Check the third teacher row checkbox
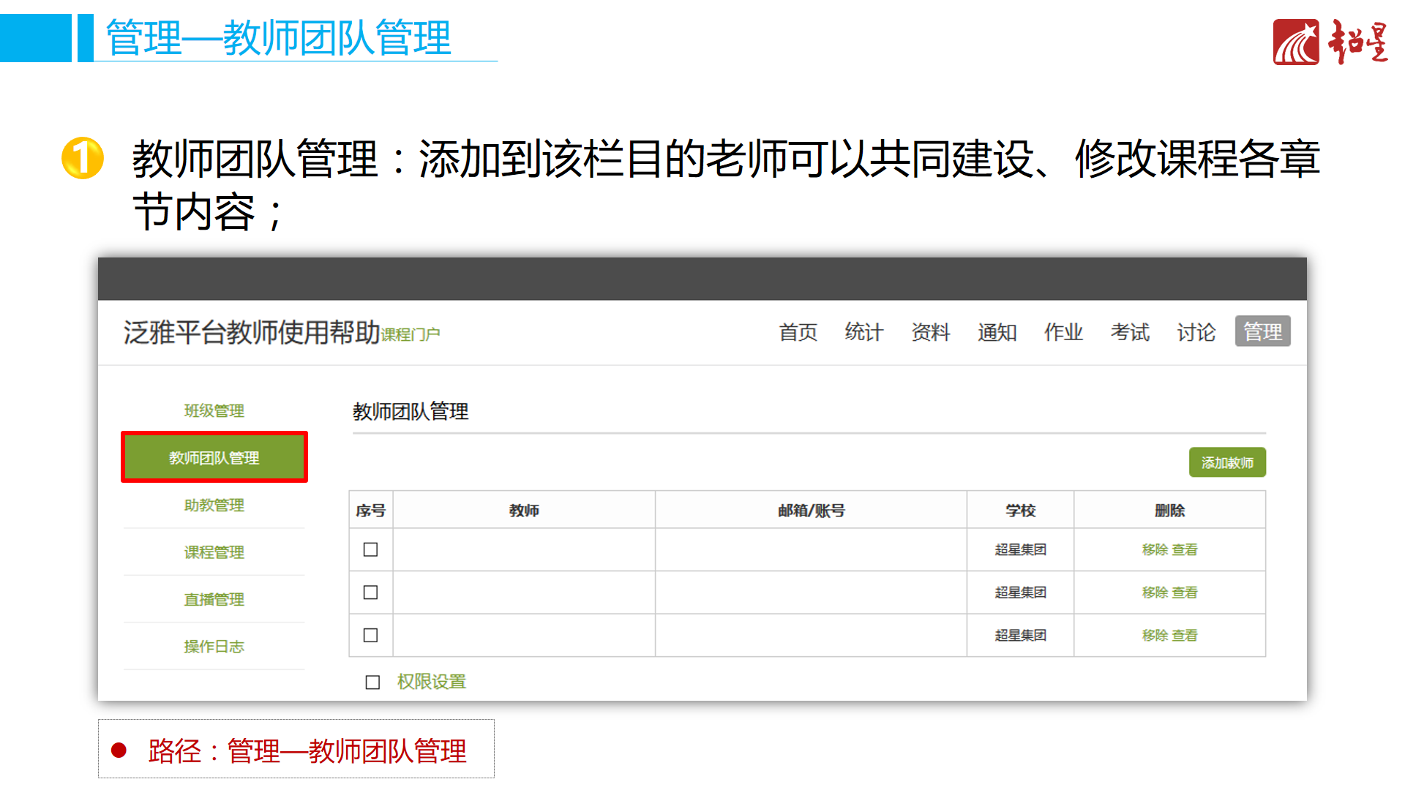Screen dimensions: 1405x790 click(x=371, y=635)
